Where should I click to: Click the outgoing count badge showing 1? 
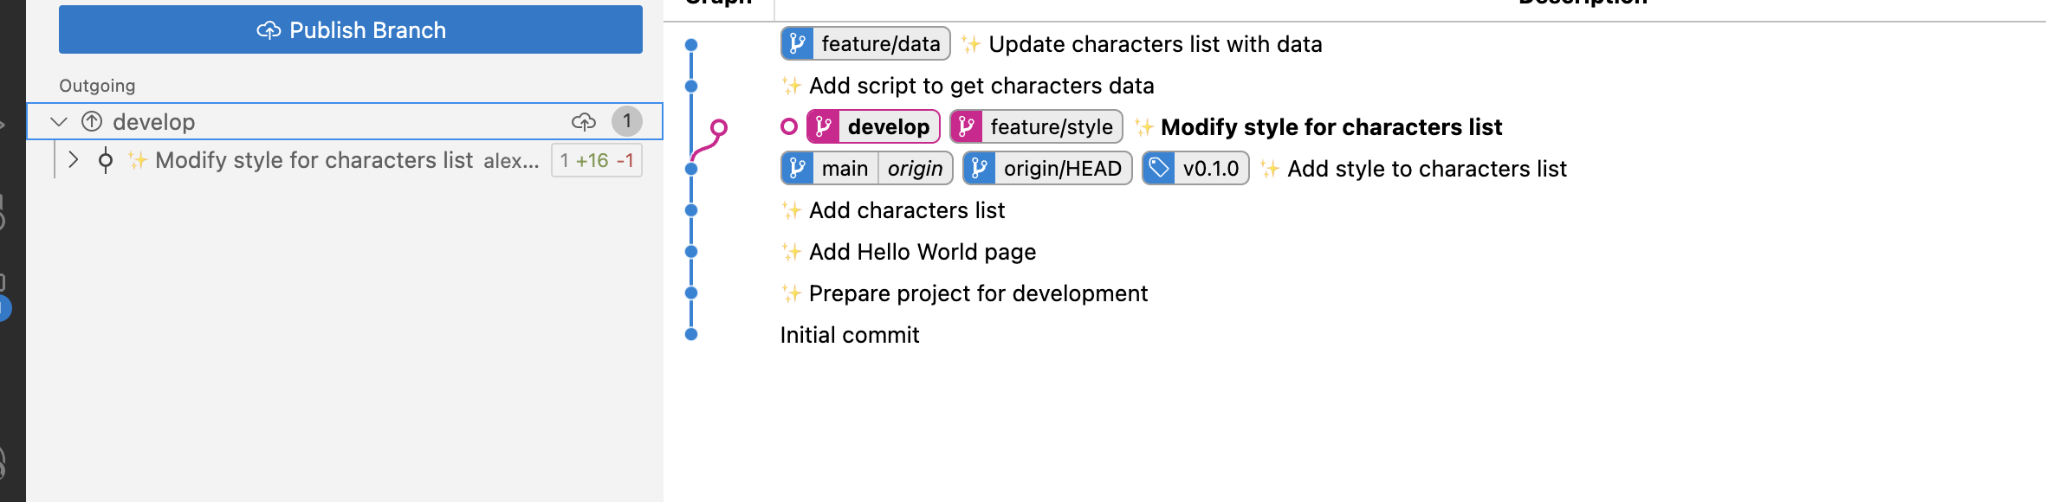point(627,121)
